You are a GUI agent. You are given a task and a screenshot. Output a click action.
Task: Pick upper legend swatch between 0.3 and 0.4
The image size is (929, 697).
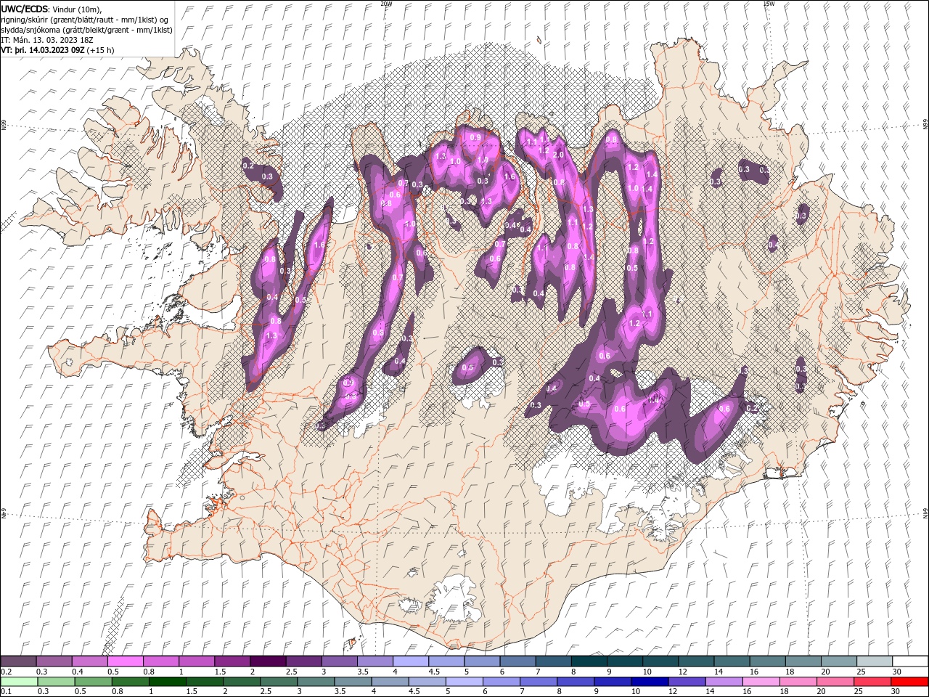pyautogui.click(x=54, y=661)
